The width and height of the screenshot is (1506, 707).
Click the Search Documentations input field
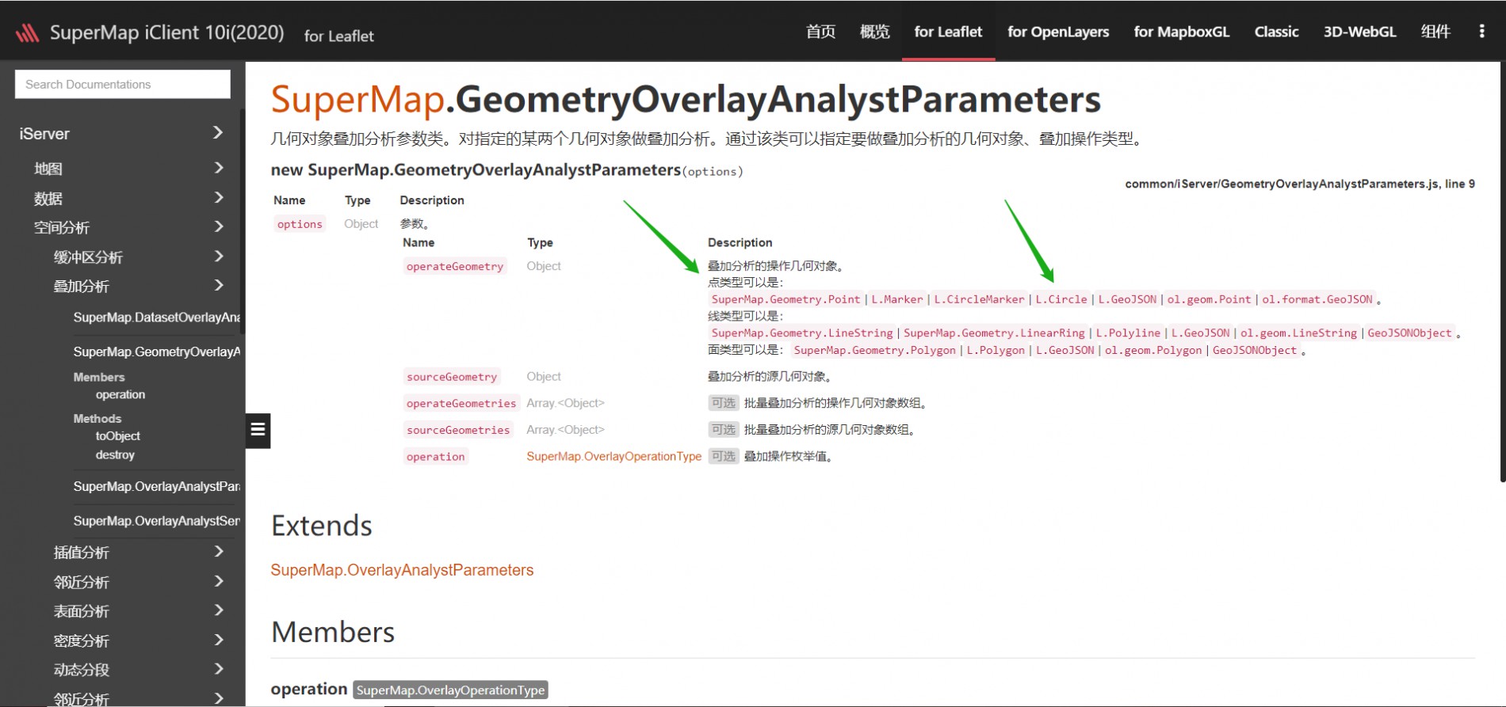pyautogui.click(x=123, y=84)
